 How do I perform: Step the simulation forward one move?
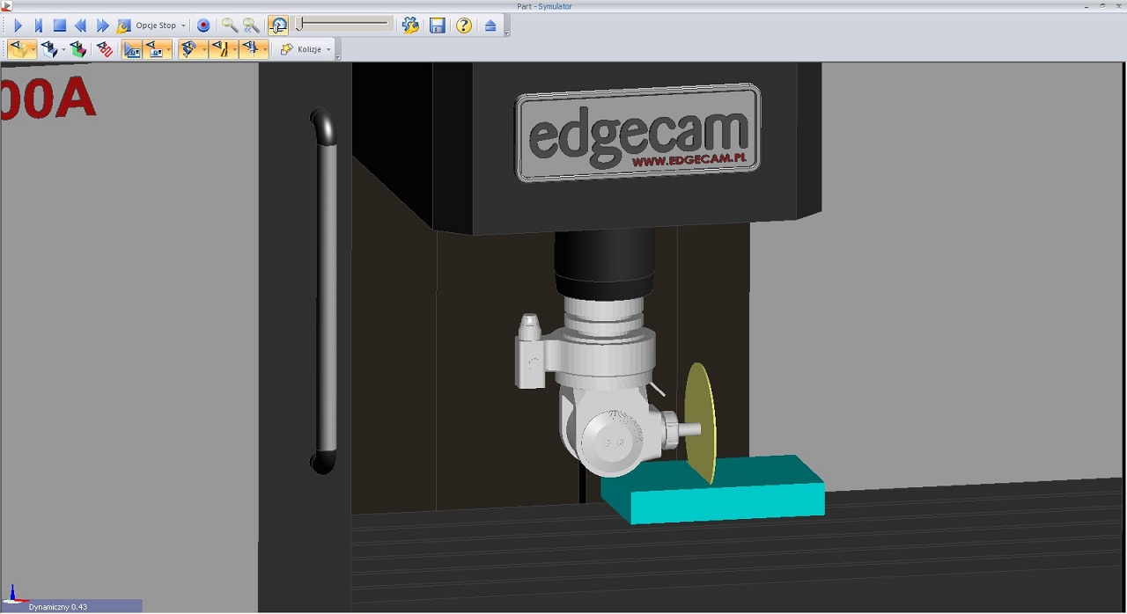click(x=39, y=26)
